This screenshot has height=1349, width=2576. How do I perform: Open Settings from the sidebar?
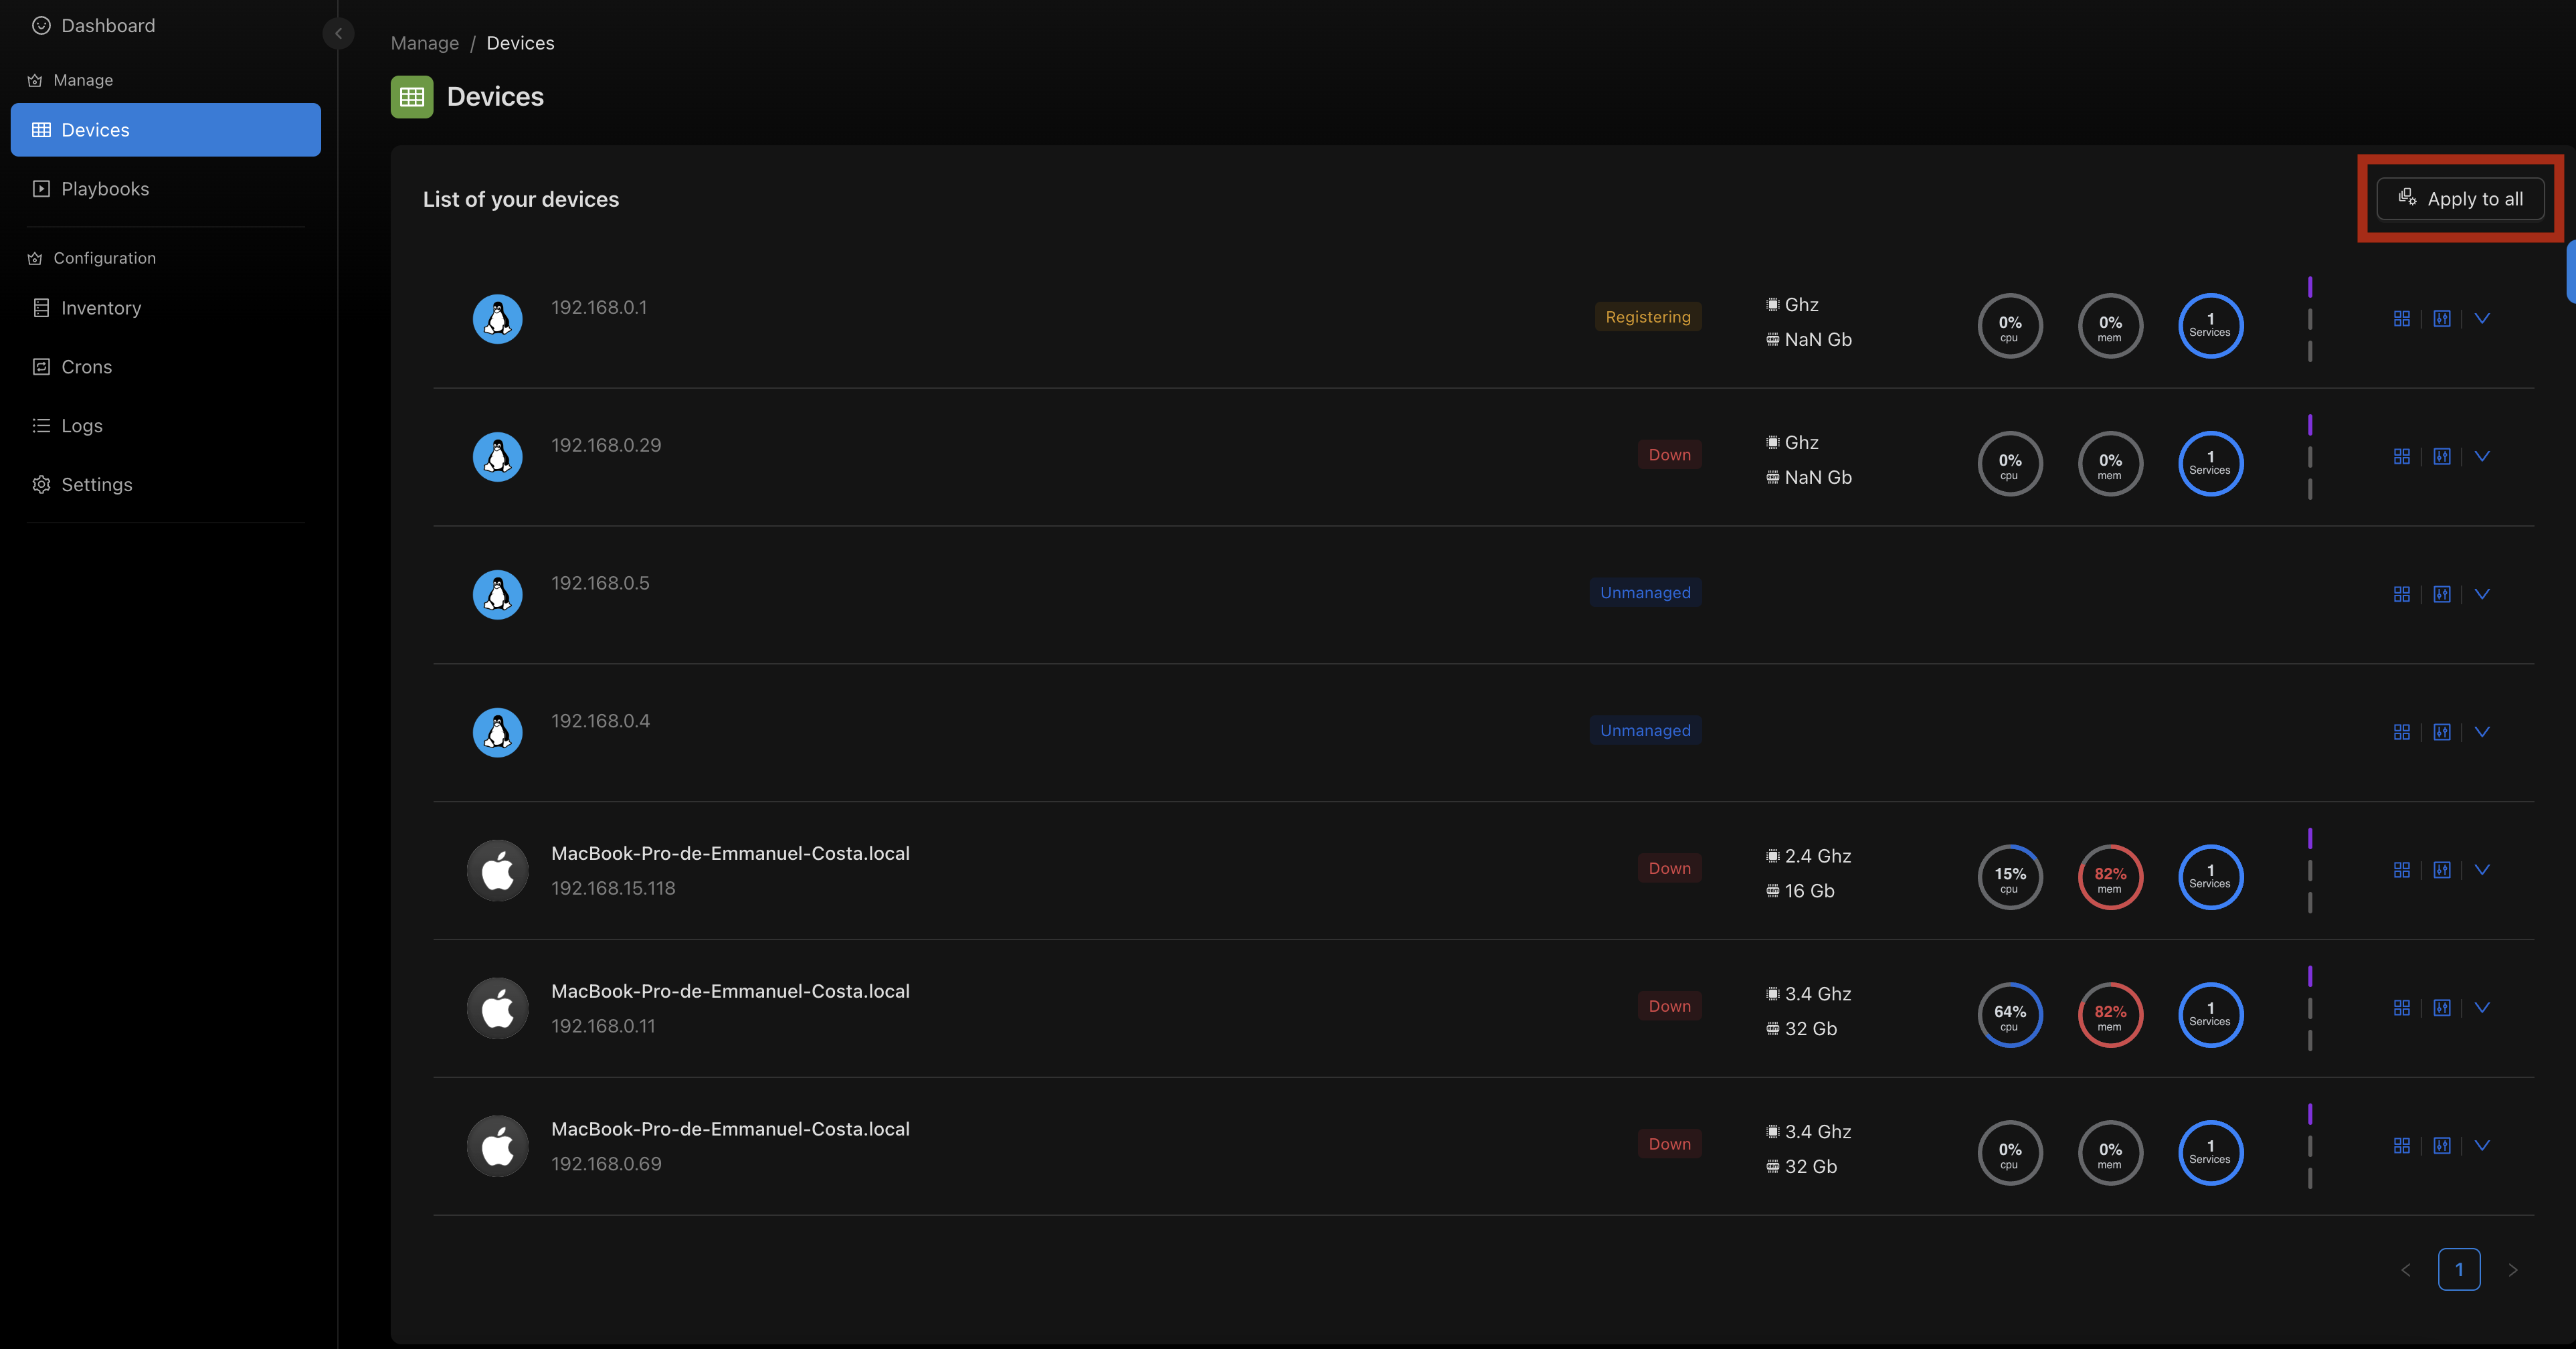click(x=166, y=485)
